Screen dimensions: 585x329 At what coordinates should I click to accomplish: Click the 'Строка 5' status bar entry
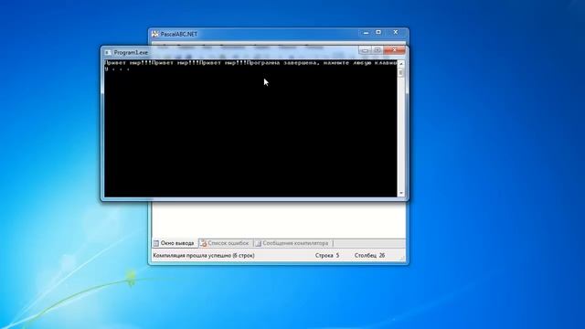click(x=327, y=256)
